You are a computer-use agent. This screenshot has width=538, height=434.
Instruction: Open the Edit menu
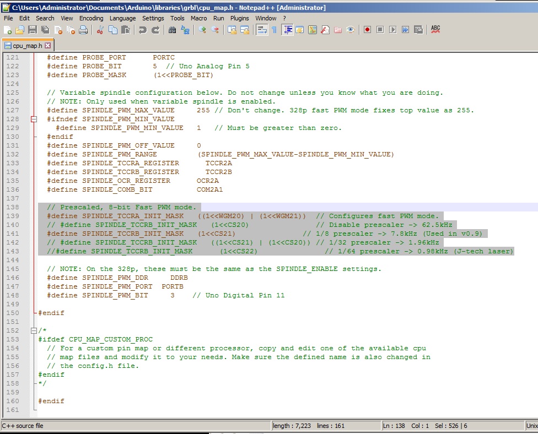pyautogui.click(x=24, y=18)
